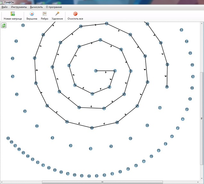Select graph vertex 63
This screenshot has height=184, width=204.
pos(181,30)
